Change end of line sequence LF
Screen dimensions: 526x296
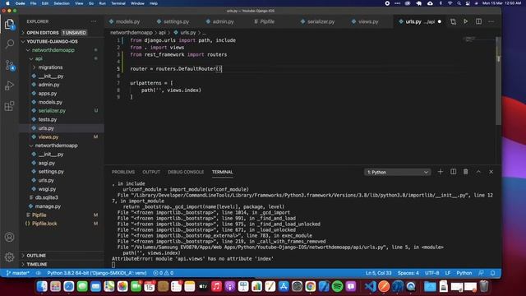[447, 273]
